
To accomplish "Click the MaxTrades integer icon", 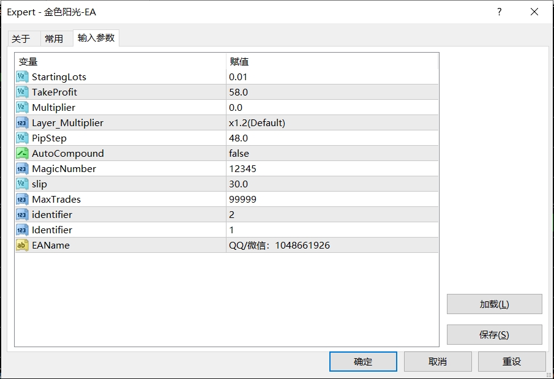I will click(x=22, y=199).
